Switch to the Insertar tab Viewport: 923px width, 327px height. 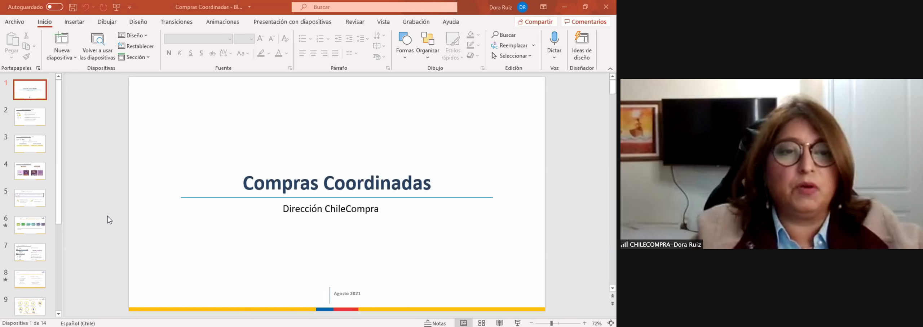coord(74,22)
